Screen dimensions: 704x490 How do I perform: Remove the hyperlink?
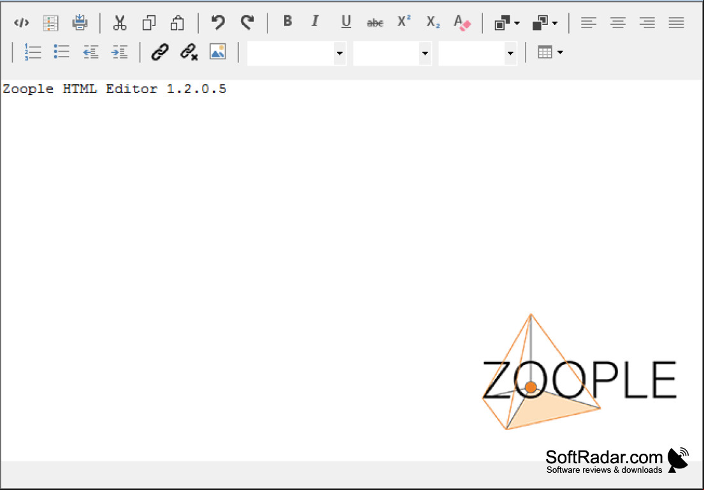click(x=189, y=52)
